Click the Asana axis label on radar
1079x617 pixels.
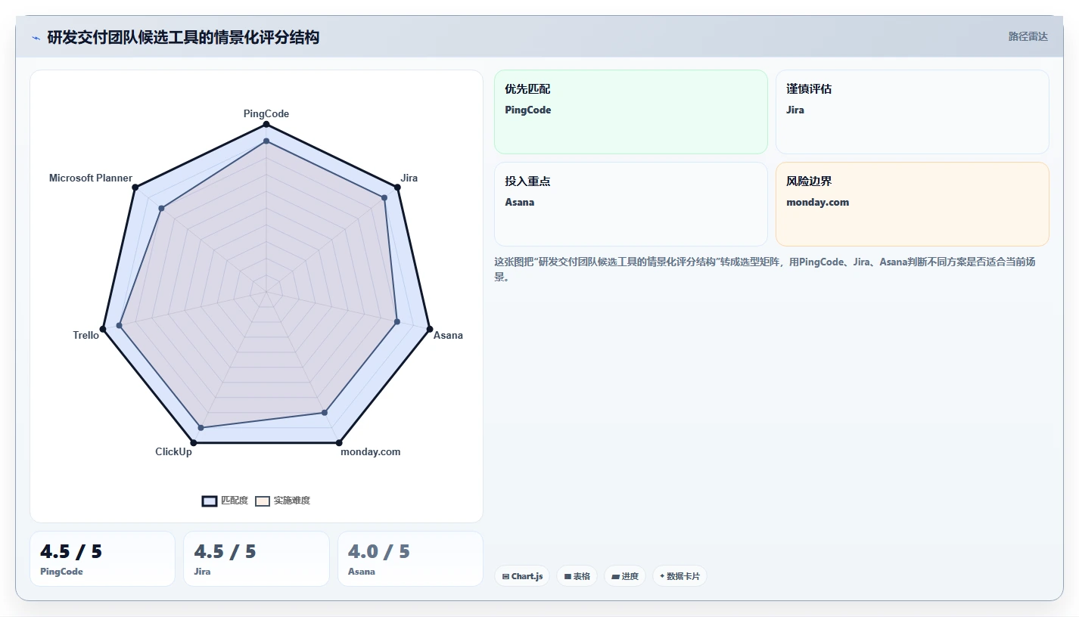point(448,335)
